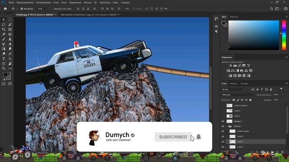Image resolution: width=289 pixels, height=162 pixels.
Task: Hide the Слой 6 layer
Action: pyautogui.click(x=223, y=147)
